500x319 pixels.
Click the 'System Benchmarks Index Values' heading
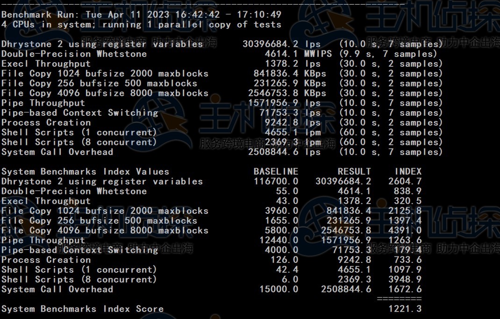85,172
